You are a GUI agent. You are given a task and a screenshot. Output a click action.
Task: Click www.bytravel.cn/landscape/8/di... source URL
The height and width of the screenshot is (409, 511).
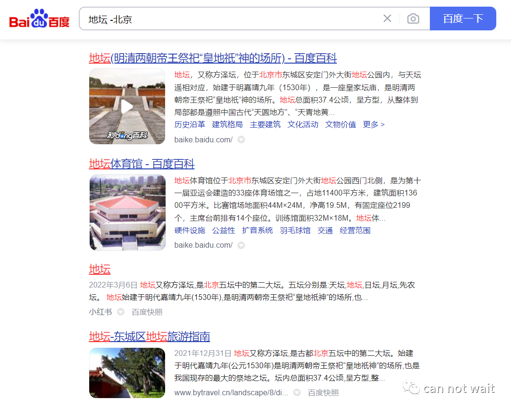[x=231, y=393]
